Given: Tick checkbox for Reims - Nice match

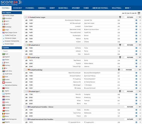Looking at the screenshot, I should 140,104.
